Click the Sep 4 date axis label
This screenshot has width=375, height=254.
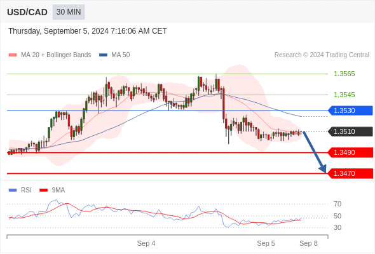click(x=146, y=243)
